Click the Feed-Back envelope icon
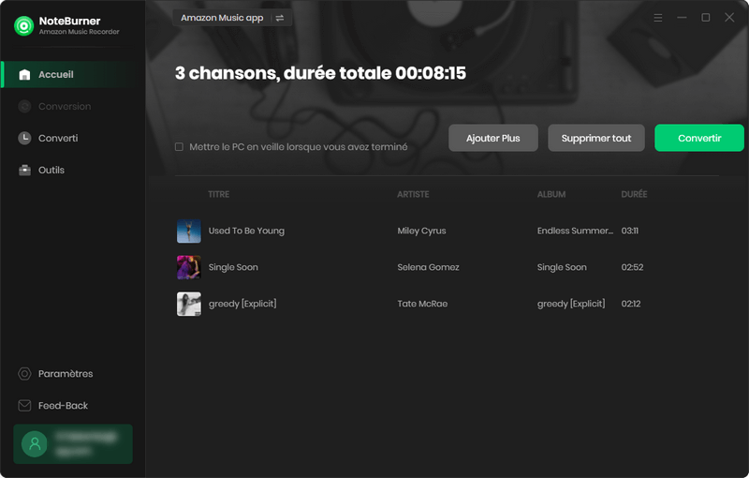 24,405
